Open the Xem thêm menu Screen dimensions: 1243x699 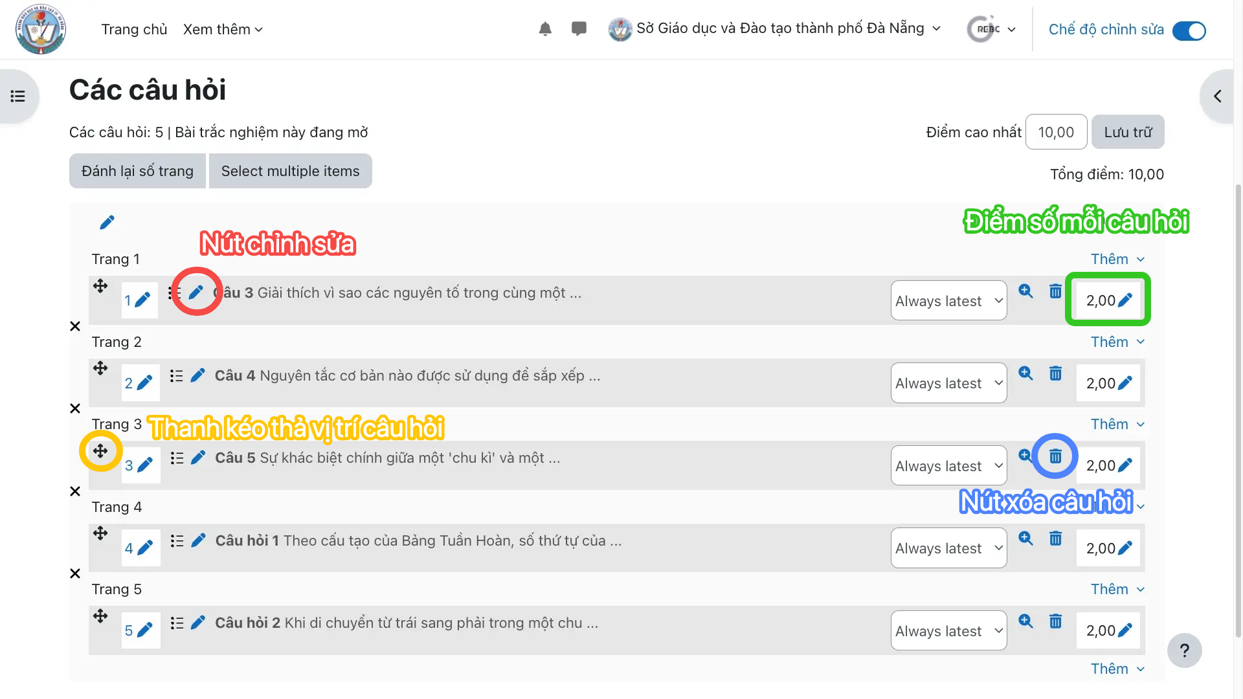[x=223, y=29]
